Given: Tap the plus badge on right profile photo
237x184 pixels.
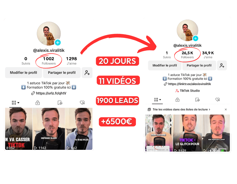Looking at the screenshot, I should tap(195, 38).
